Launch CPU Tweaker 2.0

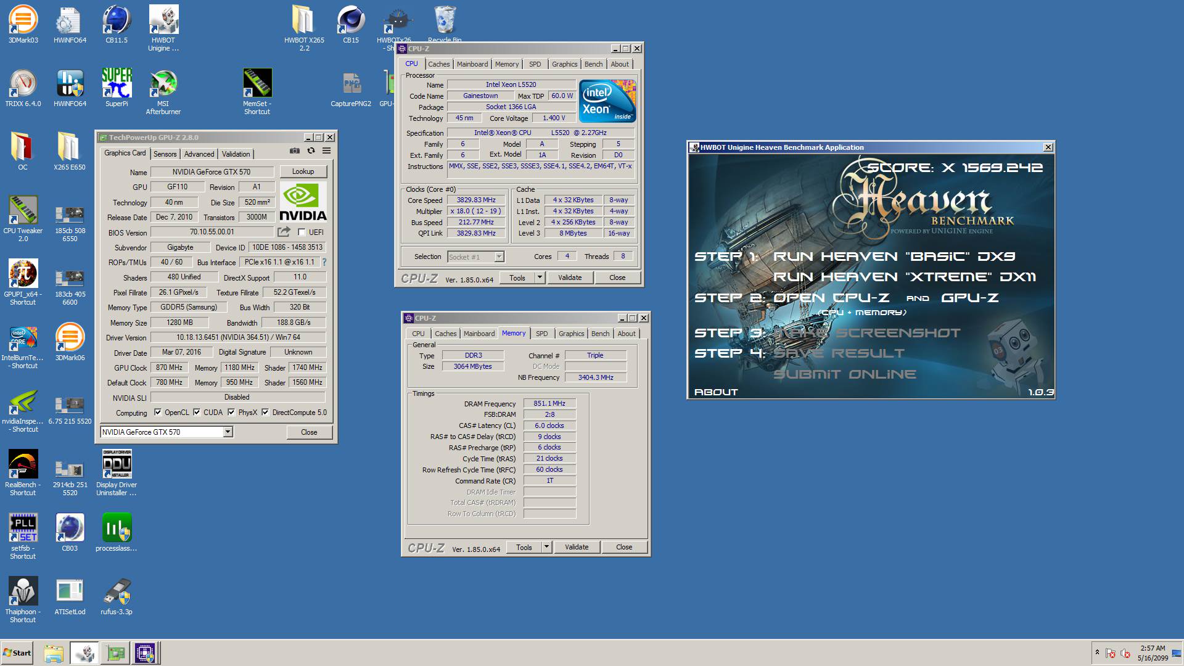[23, 219]
